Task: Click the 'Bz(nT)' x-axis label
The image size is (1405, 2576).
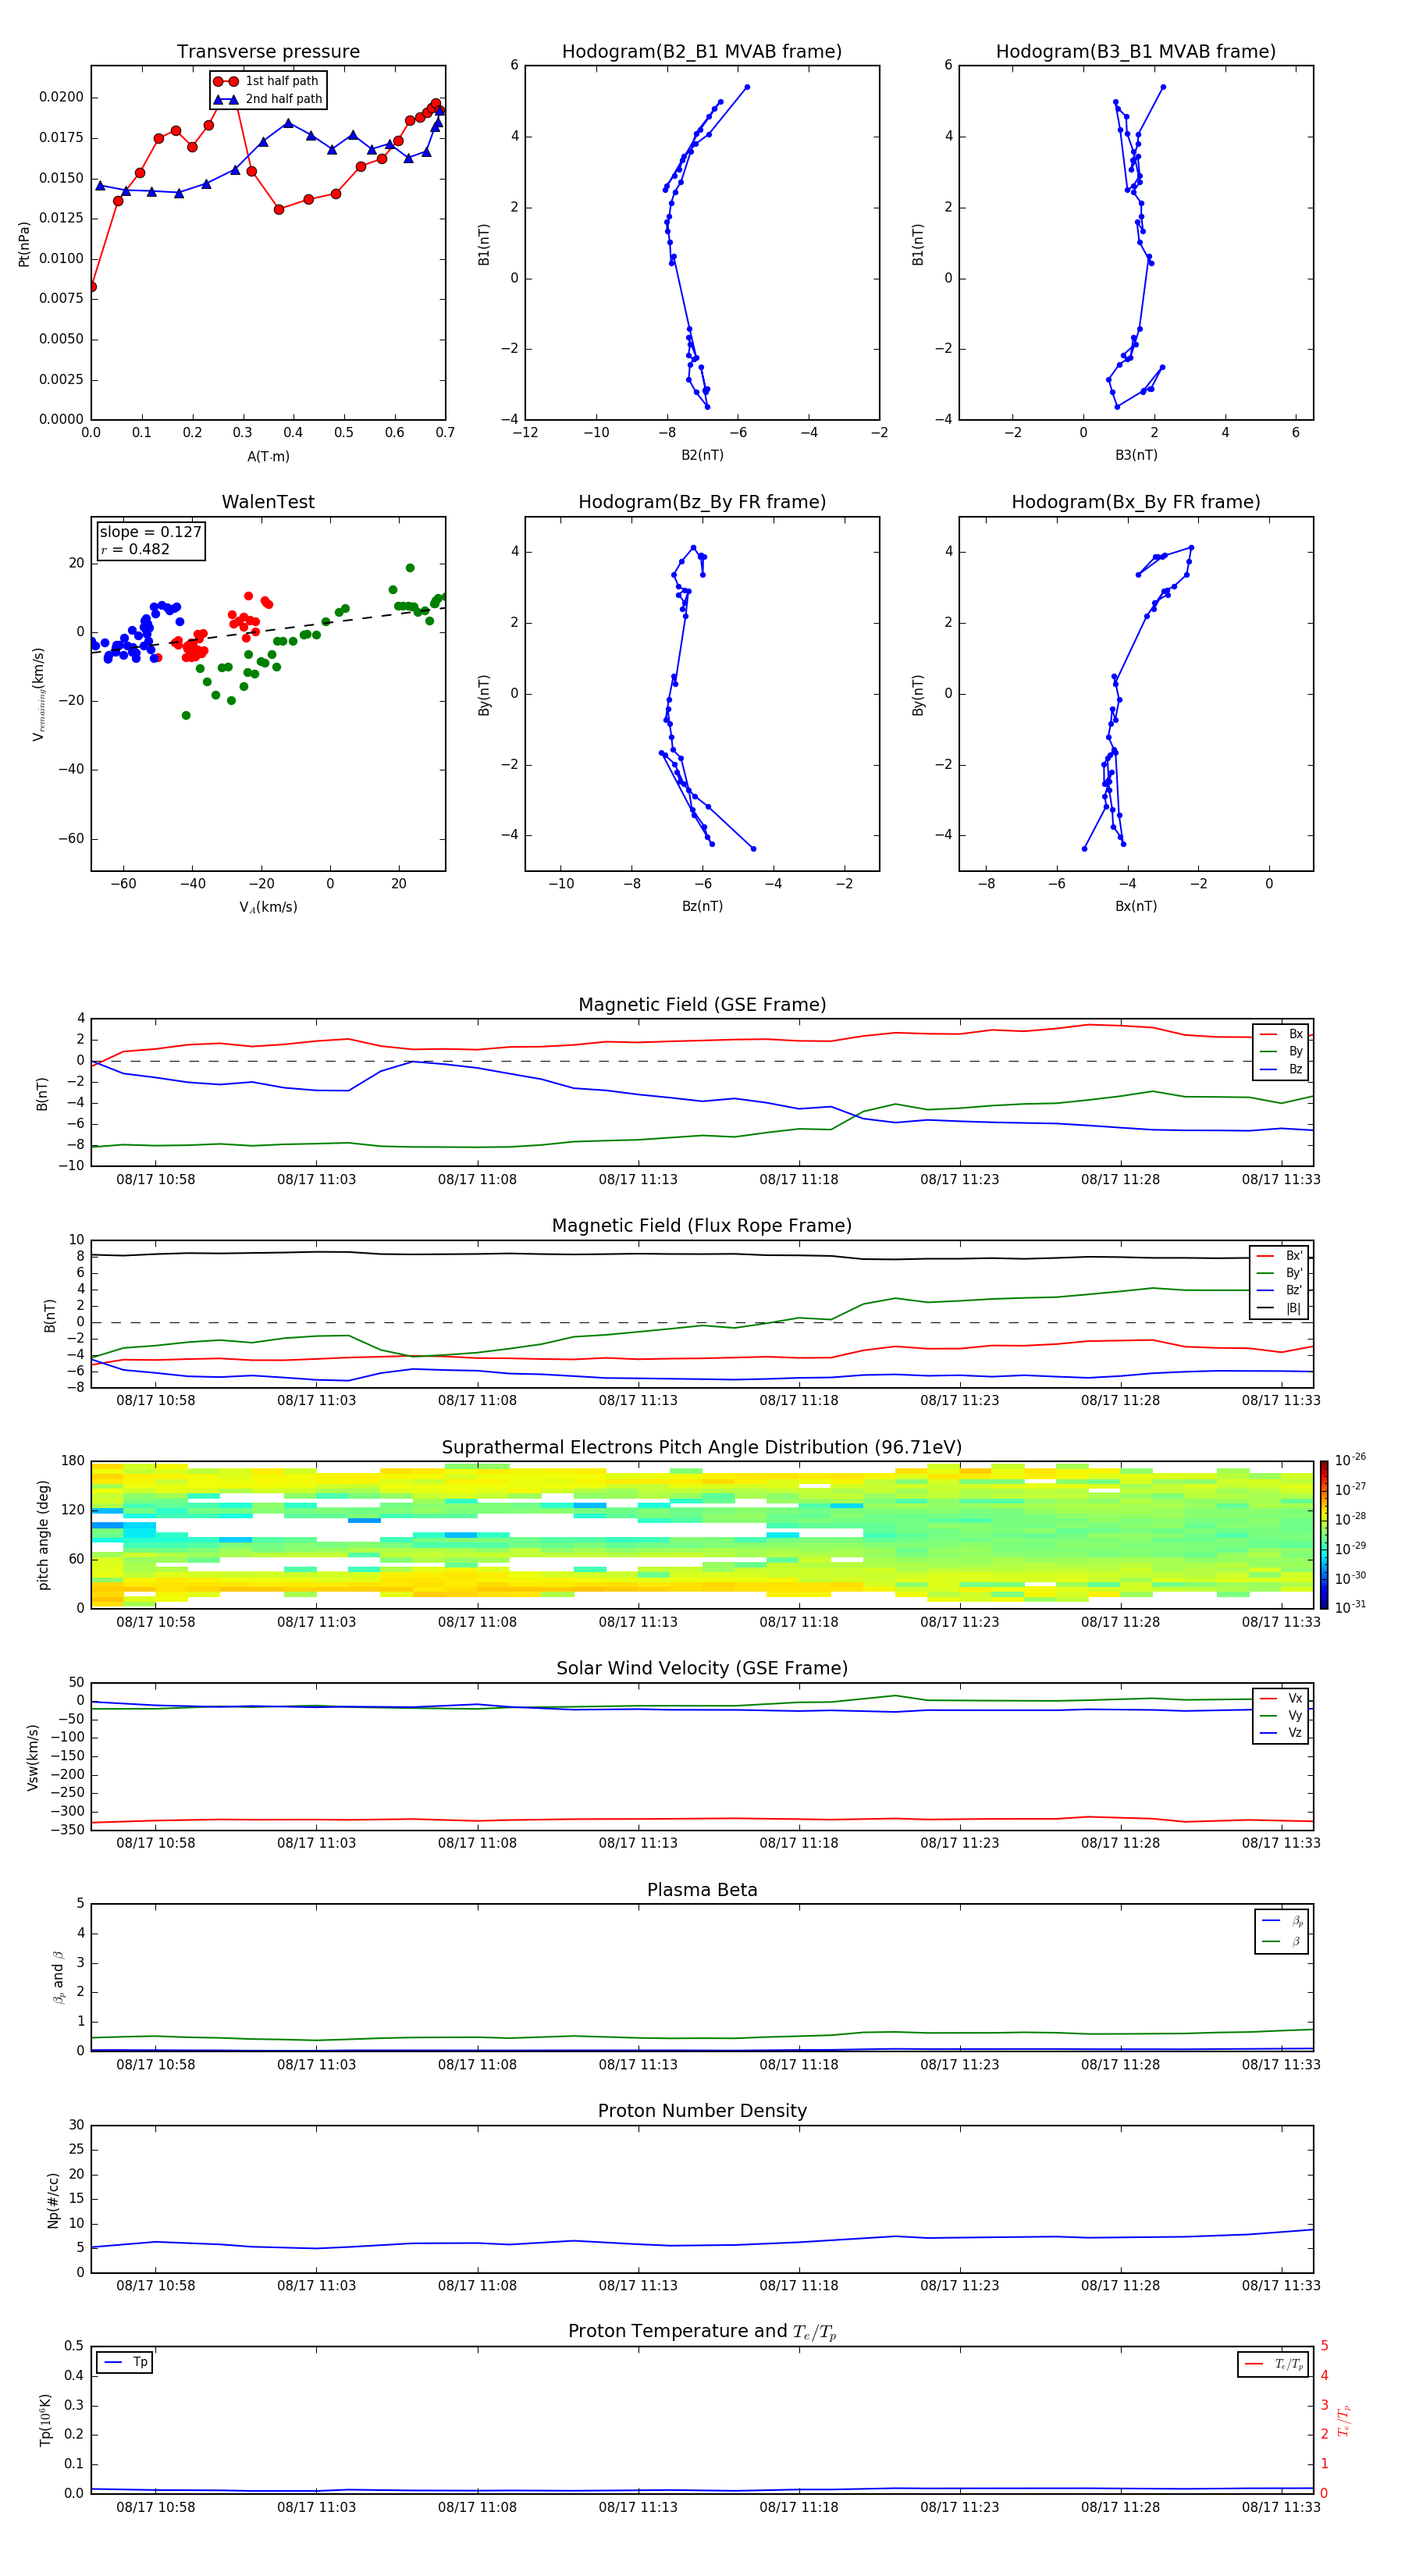Action: [x=702, y=906]
